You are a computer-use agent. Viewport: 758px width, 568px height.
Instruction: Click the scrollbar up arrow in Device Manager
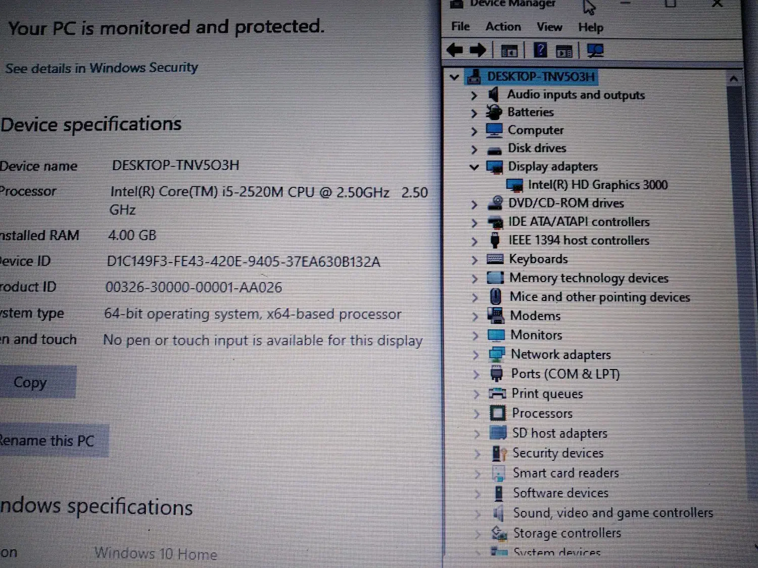coord(734,78)
